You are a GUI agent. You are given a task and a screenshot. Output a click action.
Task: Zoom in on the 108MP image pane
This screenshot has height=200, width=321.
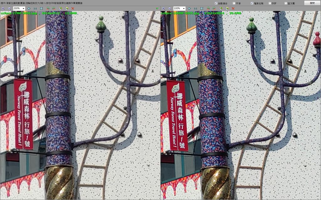click(x=163, y=8)
